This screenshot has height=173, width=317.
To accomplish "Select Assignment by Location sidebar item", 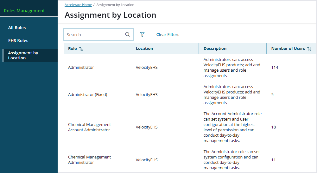I will click(23, 55).
